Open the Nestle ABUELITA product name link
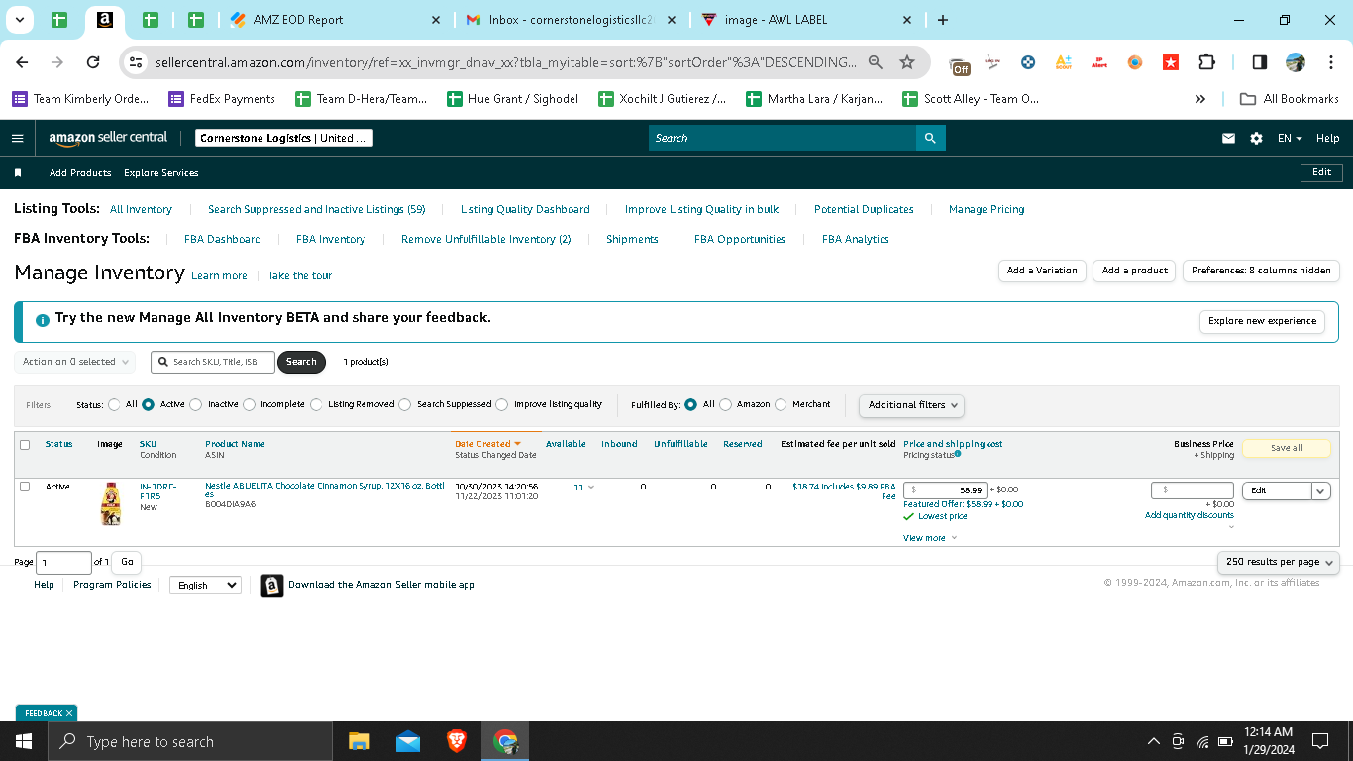1353x761 pixels. [325, 489]
